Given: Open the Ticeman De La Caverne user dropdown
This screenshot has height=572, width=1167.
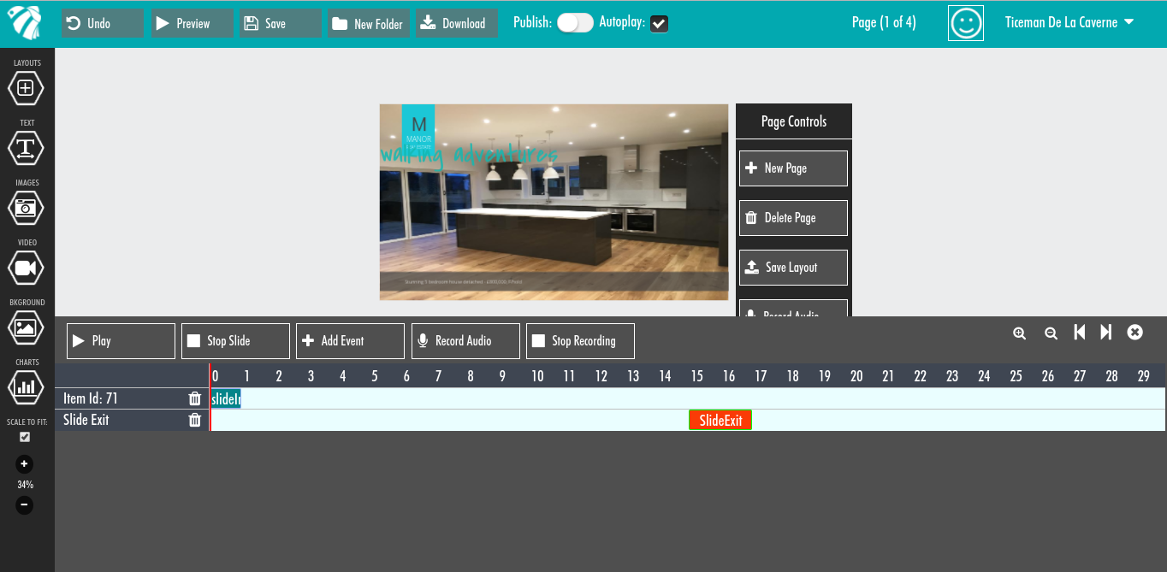Looking at the screenshot, I should pyautogui.click(x=1069, y=22).
